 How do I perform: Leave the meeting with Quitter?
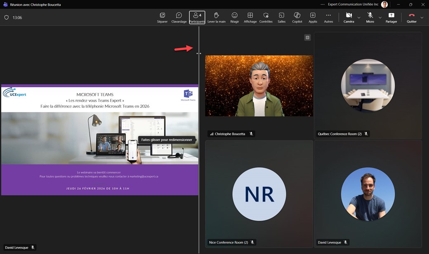click(412, 17)
